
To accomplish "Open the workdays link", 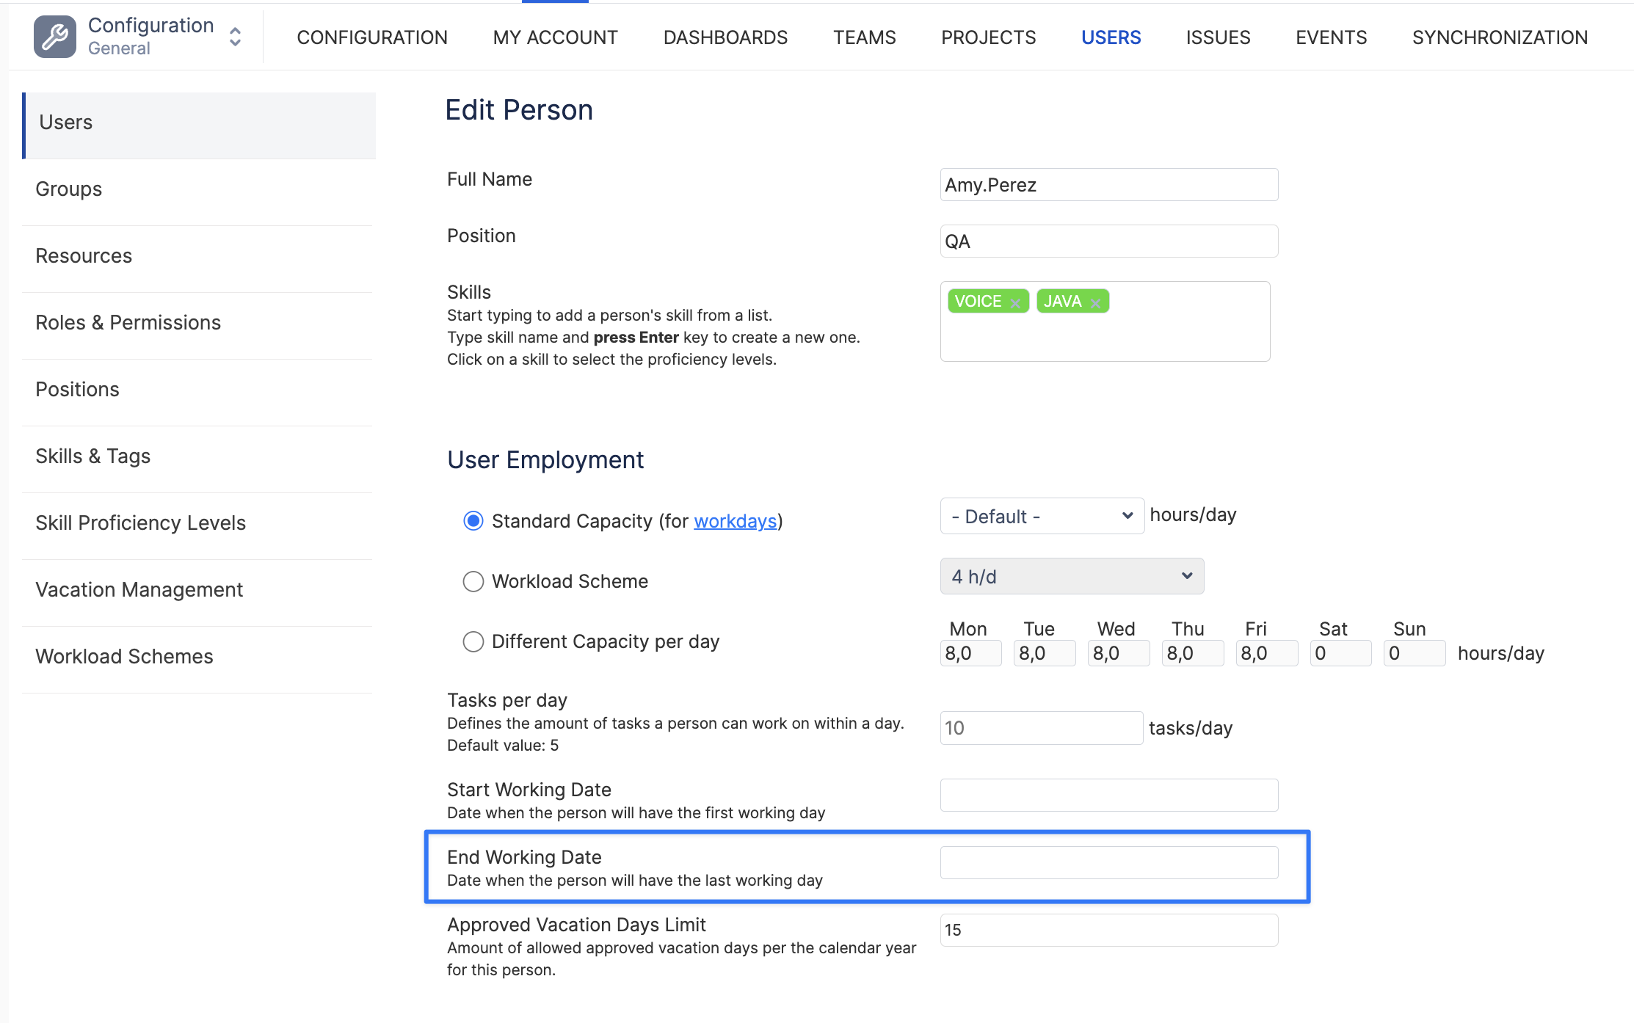I will 735,521.
